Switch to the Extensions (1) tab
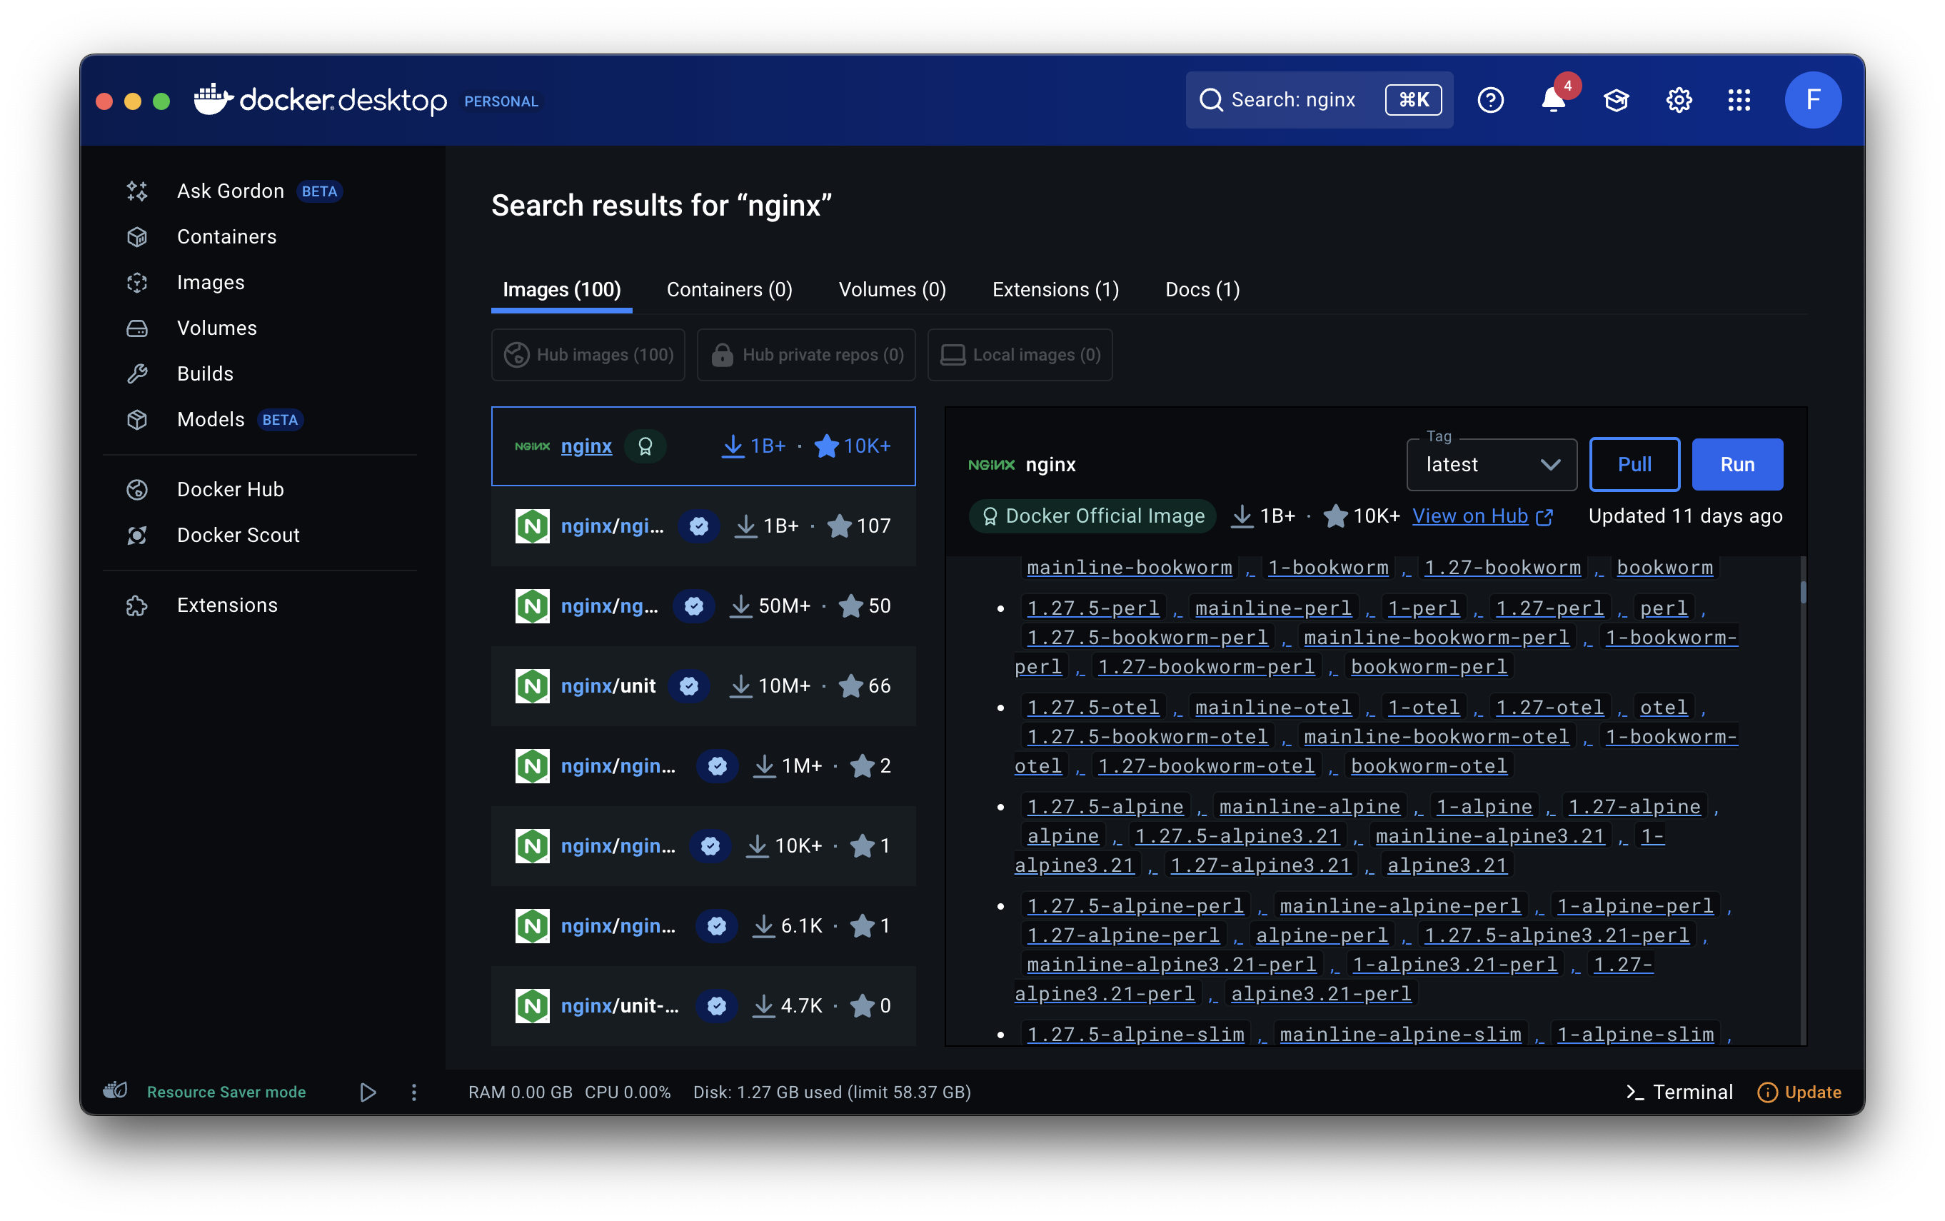This screenshot has width=1945, height=1221. click(x=1055, y=289)
